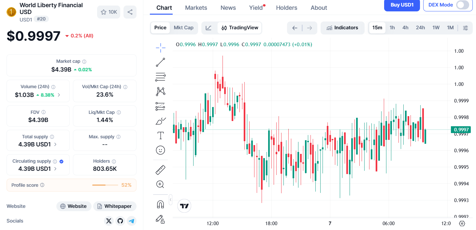The image size is (476, 230).
Task: Expand Circulating supply details chevron
Action: tap(55, 169)
